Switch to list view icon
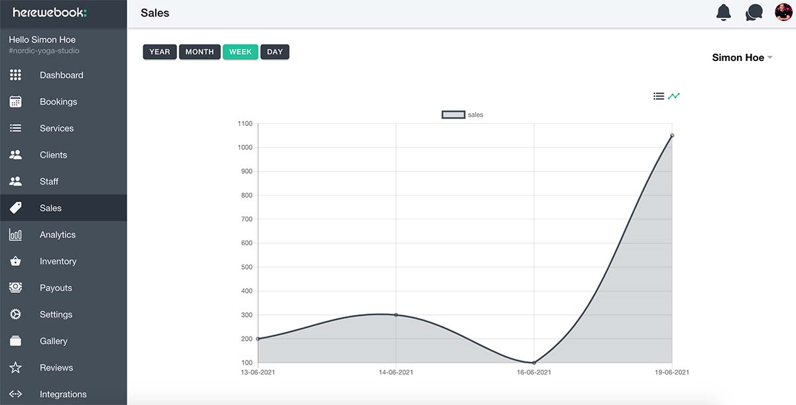The image size is (796, 405). (x=659, y=96)
